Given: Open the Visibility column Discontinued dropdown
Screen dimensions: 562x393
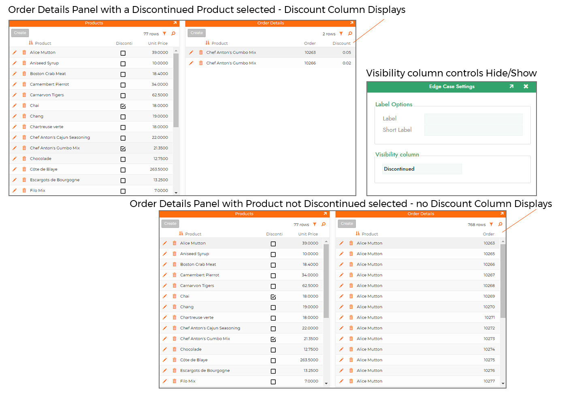Looking at the screenshot, I should (421, 169).
